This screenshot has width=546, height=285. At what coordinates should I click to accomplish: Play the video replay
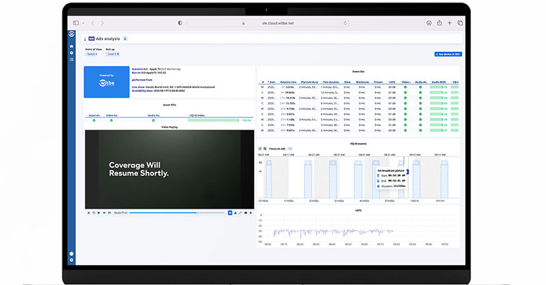(x=99, y=213)
